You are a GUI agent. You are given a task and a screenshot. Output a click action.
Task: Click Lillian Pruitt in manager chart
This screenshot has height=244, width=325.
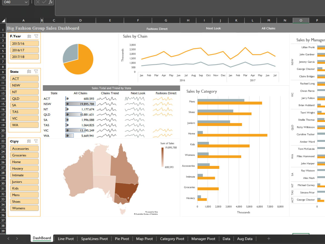pos(308,47)
